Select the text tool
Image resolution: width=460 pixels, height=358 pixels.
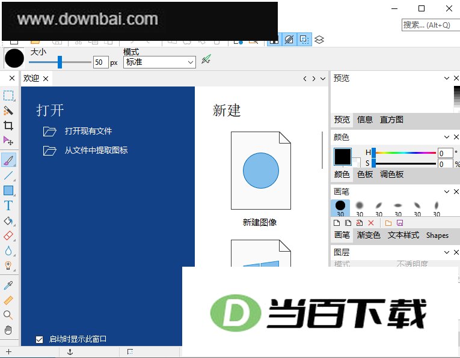click(x=8, y=205)
